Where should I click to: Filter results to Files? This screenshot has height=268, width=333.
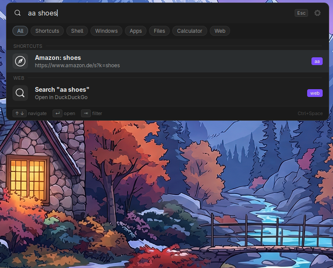[159, 31]
